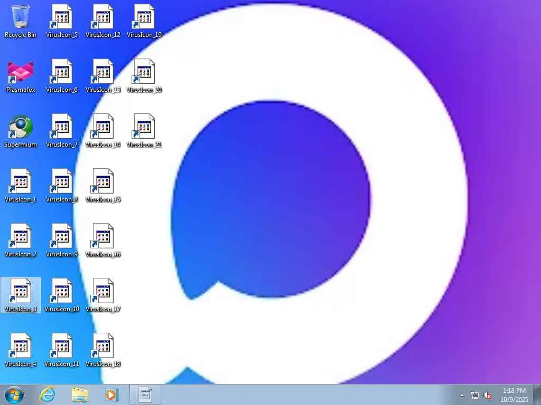Select the VirusIcon_12 shortcut
Screen dimensions: 541x405
[x=103, y=21]
